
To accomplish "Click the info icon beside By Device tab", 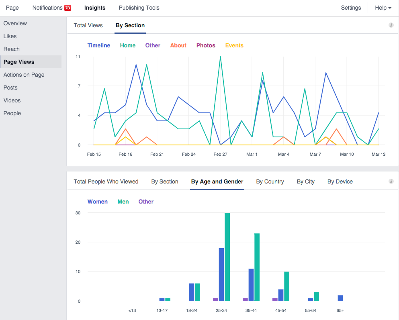I will (391, 181).
